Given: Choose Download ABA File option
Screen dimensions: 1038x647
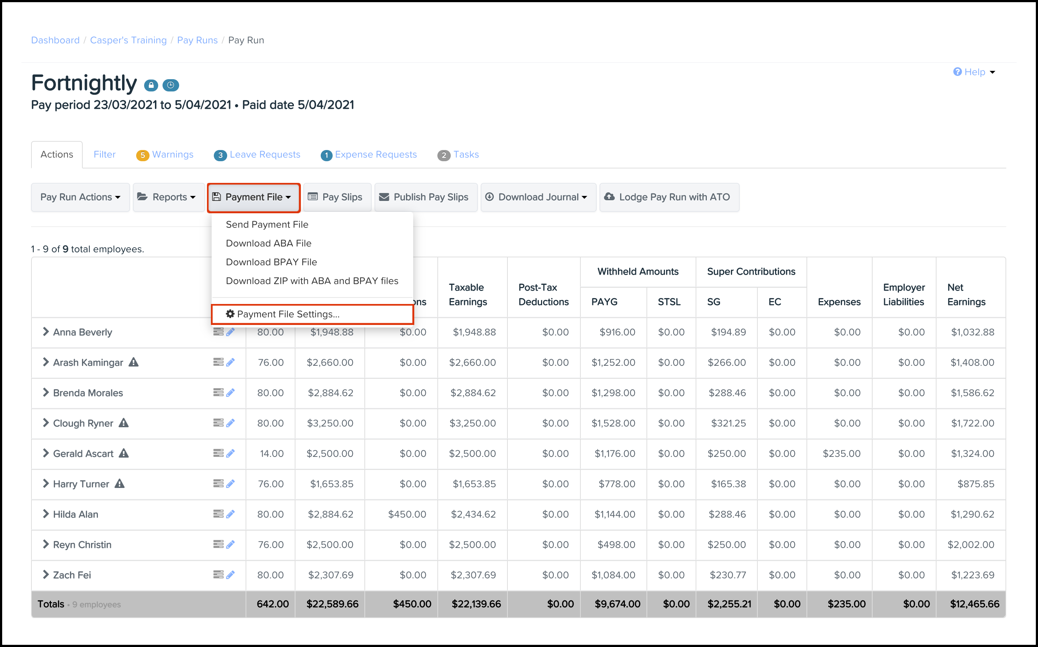Looking at the screenshot, I should coord(268,243).
